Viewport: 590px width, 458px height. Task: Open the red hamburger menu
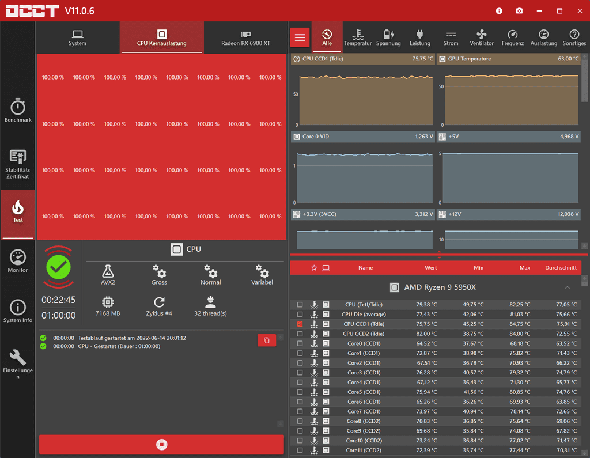pos(300,37)
